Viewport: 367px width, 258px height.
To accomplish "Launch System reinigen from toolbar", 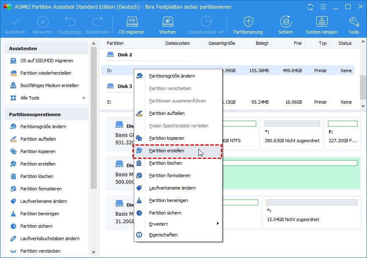I will coord(321,25).
